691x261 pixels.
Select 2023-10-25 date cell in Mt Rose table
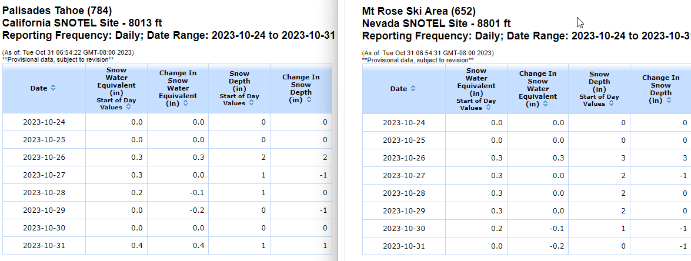(x=403, y=140)
